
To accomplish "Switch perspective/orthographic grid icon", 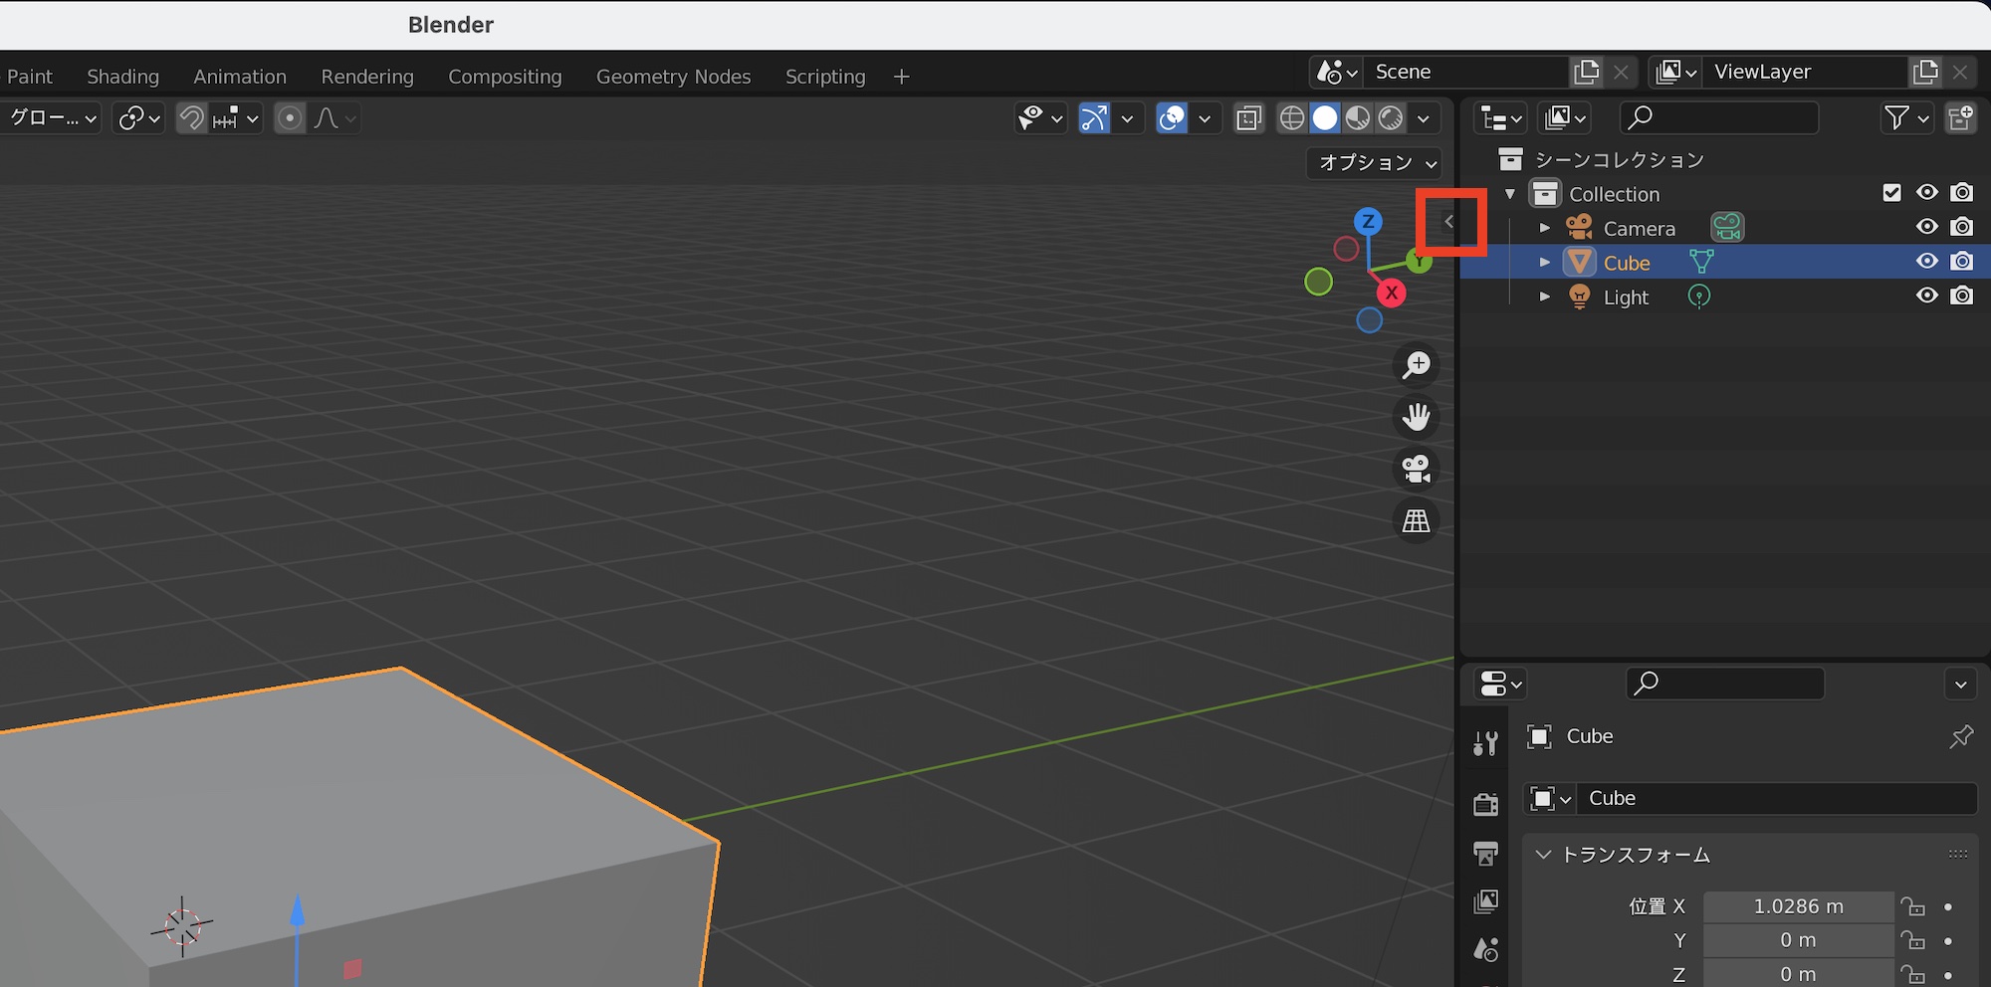I will (x=1416, y=520).
